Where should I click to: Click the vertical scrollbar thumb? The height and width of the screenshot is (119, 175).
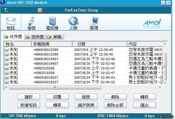165,67
